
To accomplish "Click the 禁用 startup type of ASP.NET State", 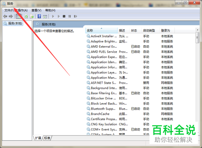I will coord(146,83).
